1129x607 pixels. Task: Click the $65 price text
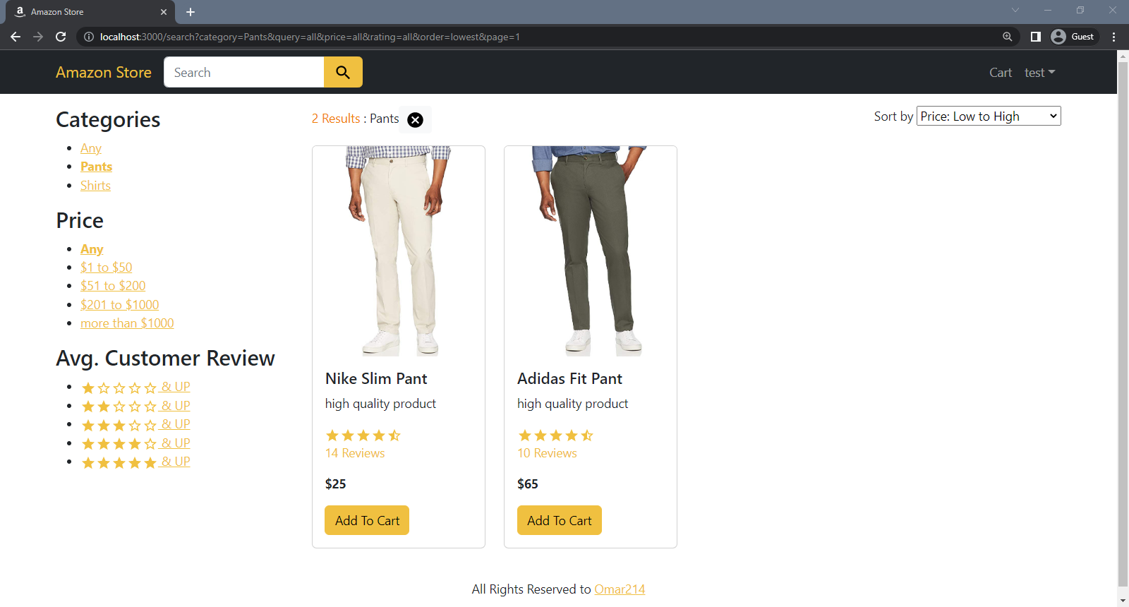[x=528, y=484]
